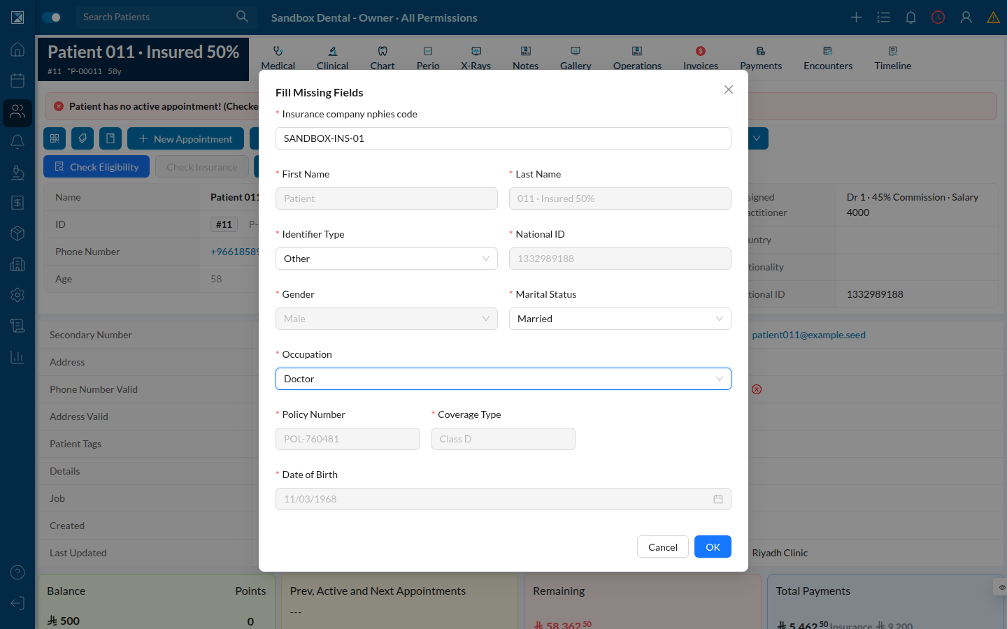Open the Marital Status dropdown
Screen dimensions: 1007x629
tap(620, 319)
